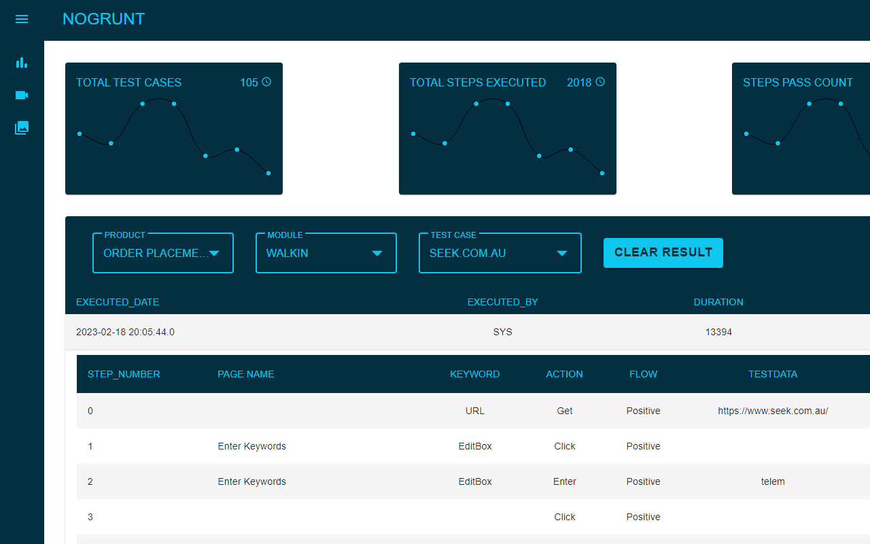Open the image gallery sidebar icon
Screen dimensions: 870x544
coord(22,127)
